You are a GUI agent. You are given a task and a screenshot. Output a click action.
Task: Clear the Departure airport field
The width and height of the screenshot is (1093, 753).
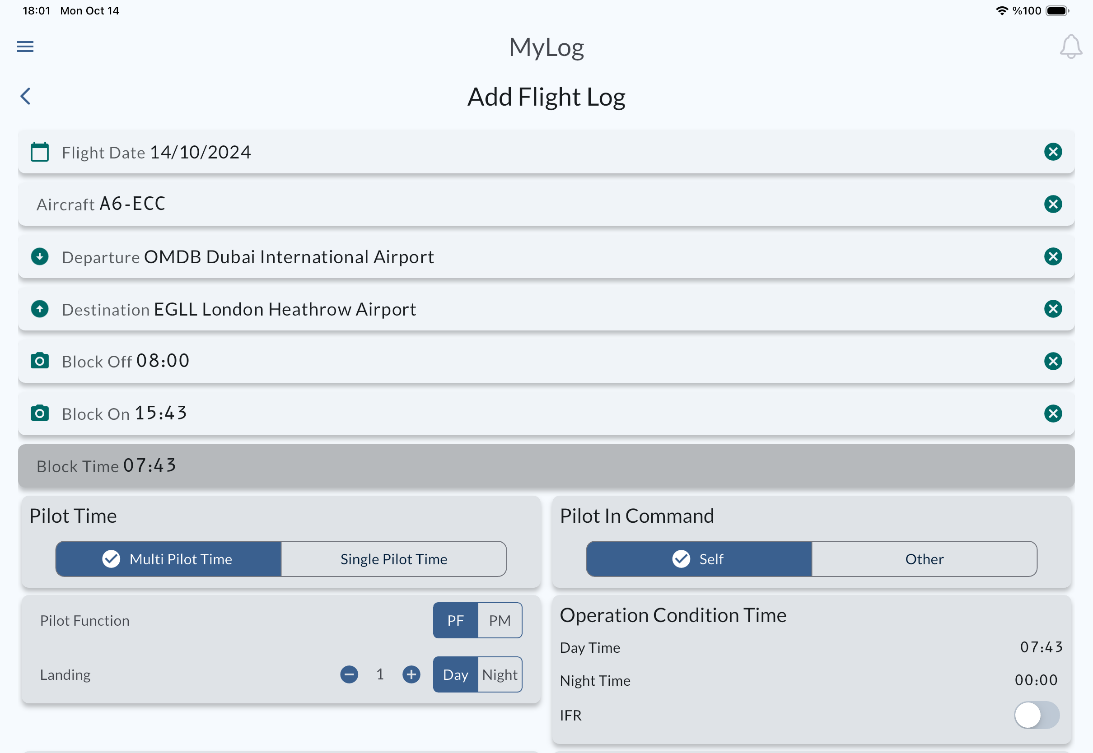pyautogui.click(x=1052, y=257)
